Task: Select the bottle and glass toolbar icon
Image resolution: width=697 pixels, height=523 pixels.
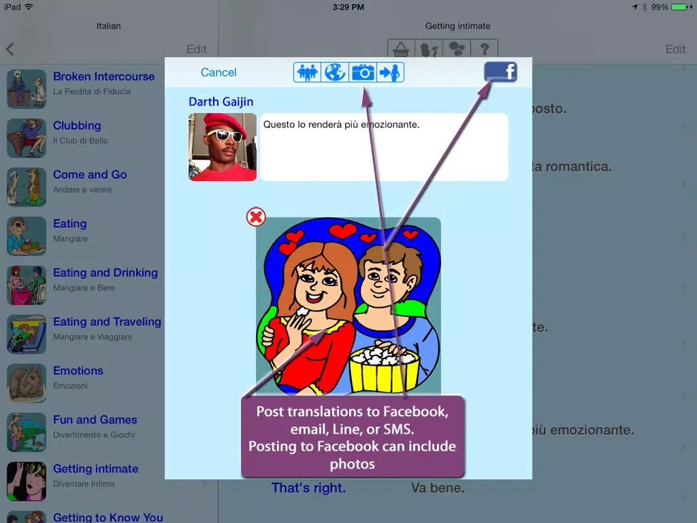Action: 429,48
